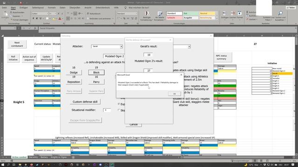Switch to the Stat entry sheet tab
Viewport: 298px width, 167px height.
click(33, 157)
